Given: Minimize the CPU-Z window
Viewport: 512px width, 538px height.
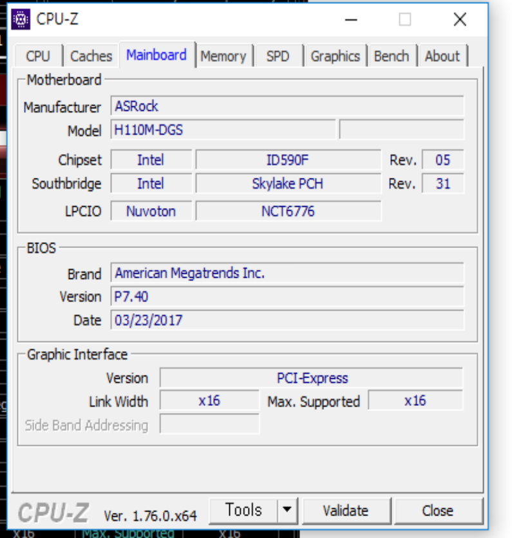Looking at the screenshot, I should [351, 19].
